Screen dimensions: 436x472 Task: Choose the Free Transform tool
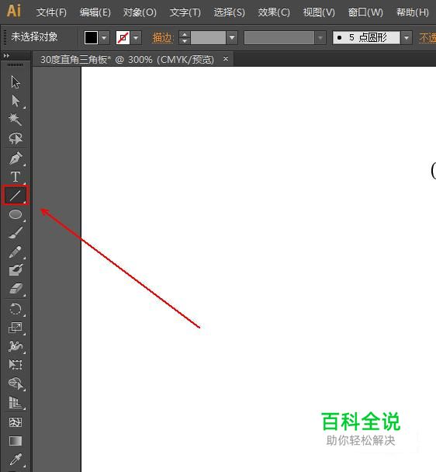coord(16,365)
